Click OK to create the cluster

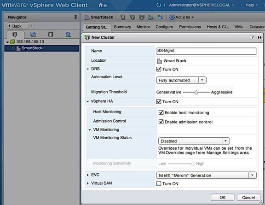pyautogui.click(x=222, y=197)
